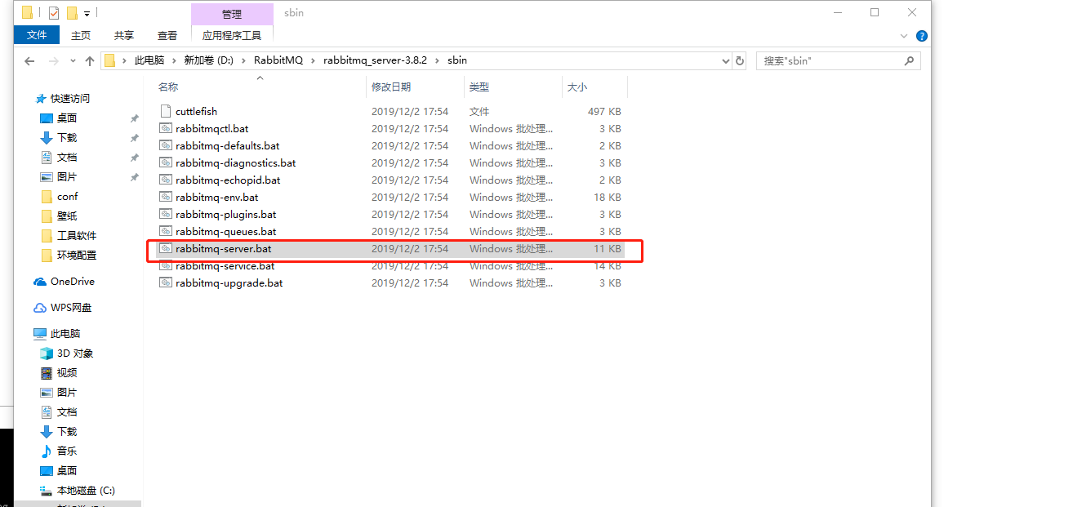Image resolution: width=1073 pixels, height=507 pixels.
Task: Expand the address bar history dropdown
Action: [x=726, y=60]
